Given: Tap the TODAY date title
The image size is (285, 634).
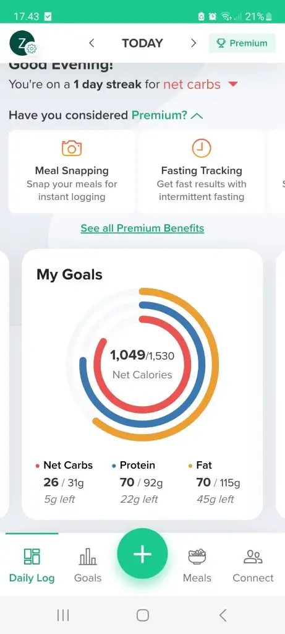Looking at the screenshot, I should (142, 43).
